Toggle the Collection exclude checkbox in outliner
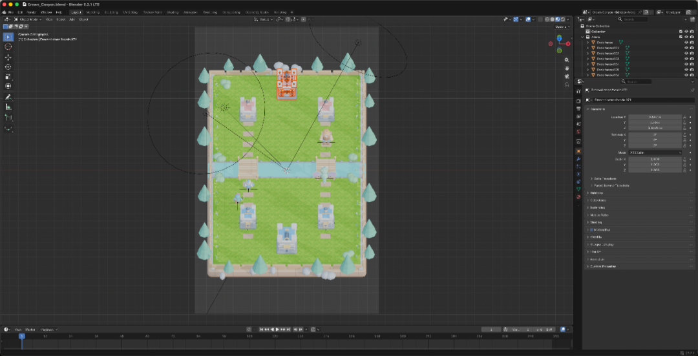This screenshot has width=698, height=356. (x=681, y=32)
